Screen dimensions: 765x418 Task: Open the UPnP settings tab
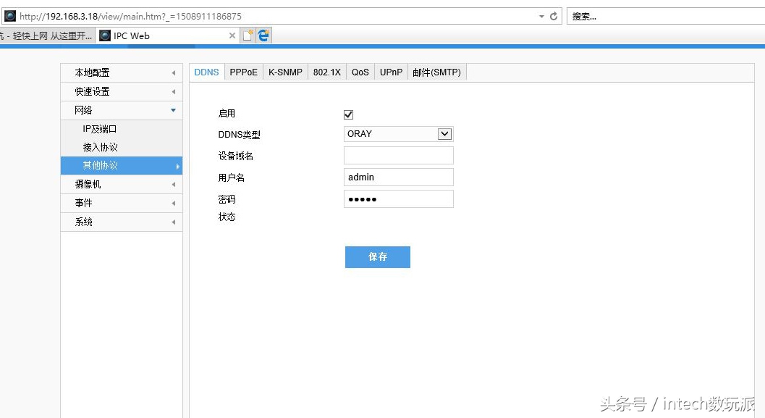tap(391, 72)
